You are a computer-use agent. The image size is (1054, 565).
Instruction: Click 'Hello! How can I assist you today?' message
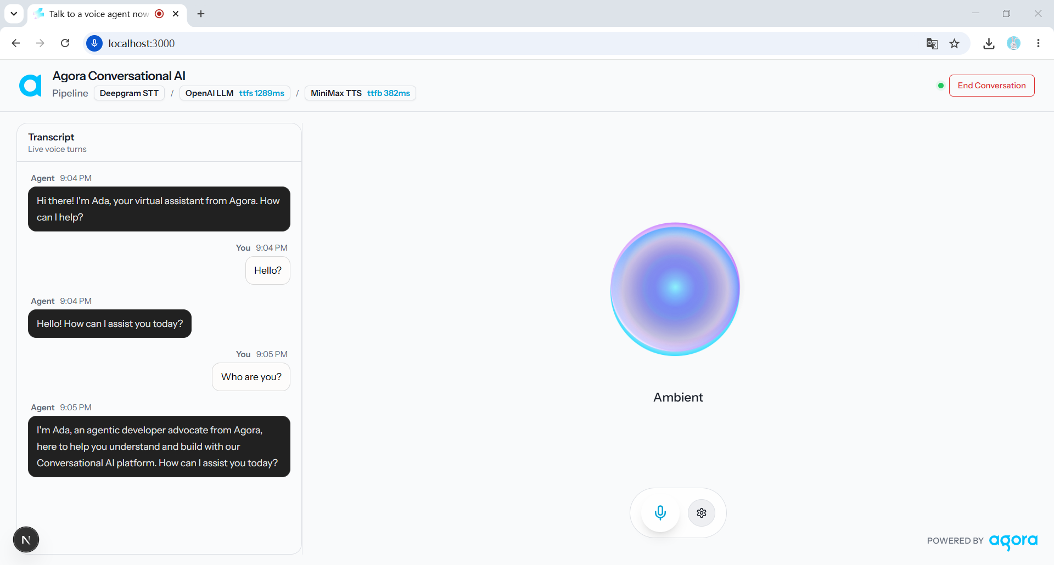tap(110, 324)
